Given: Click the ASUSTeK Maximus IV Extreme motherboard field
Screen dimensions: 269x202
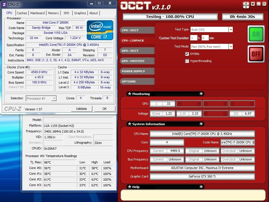Looking at the screenshot, I should 202,168.
